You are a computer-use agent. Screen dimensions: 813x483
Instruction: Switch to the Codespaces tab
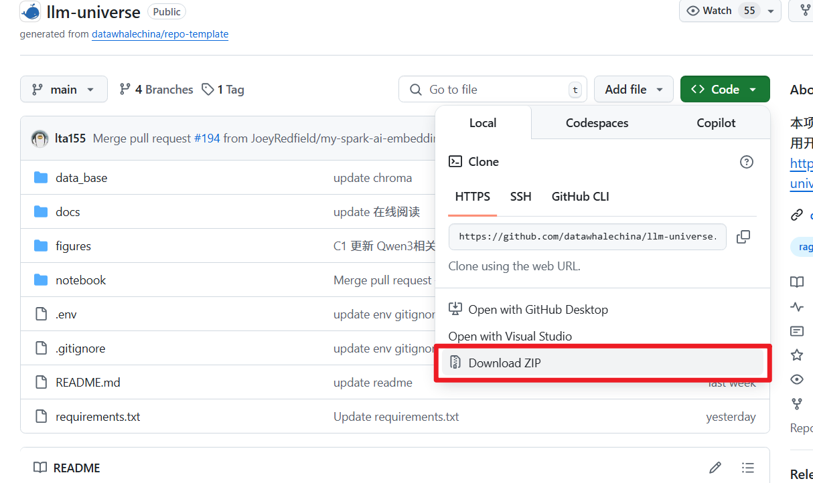point(597,122)
